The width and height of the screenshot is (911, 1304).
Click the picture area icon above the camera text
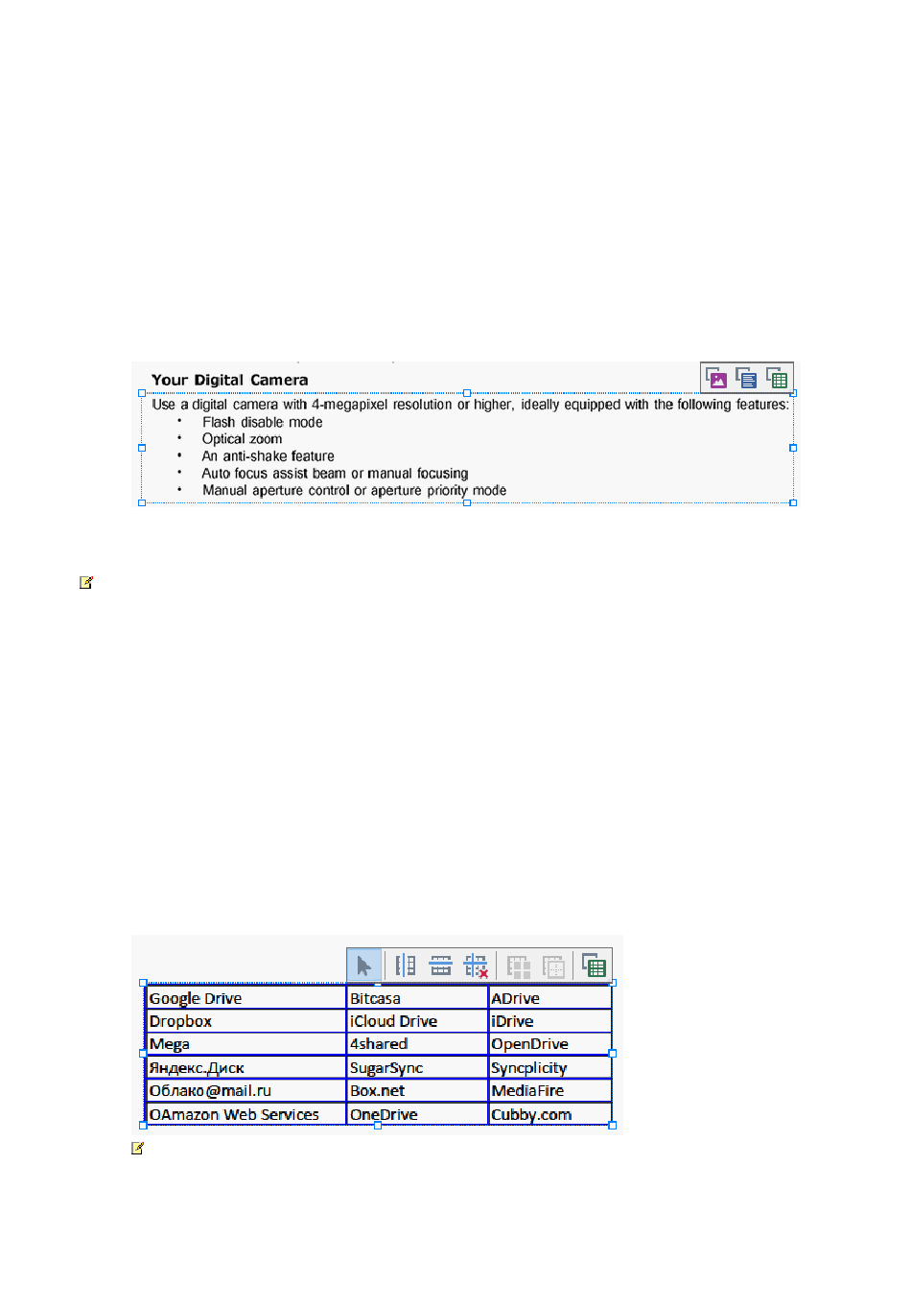(716, 379)
